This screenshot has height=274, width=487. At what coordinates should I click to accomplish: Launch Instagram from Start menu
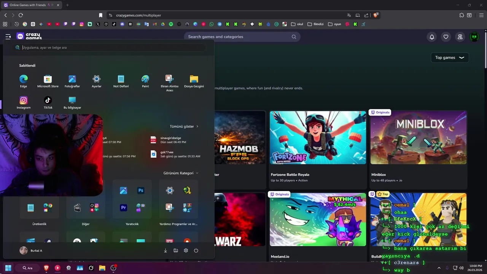coord(24,102)
